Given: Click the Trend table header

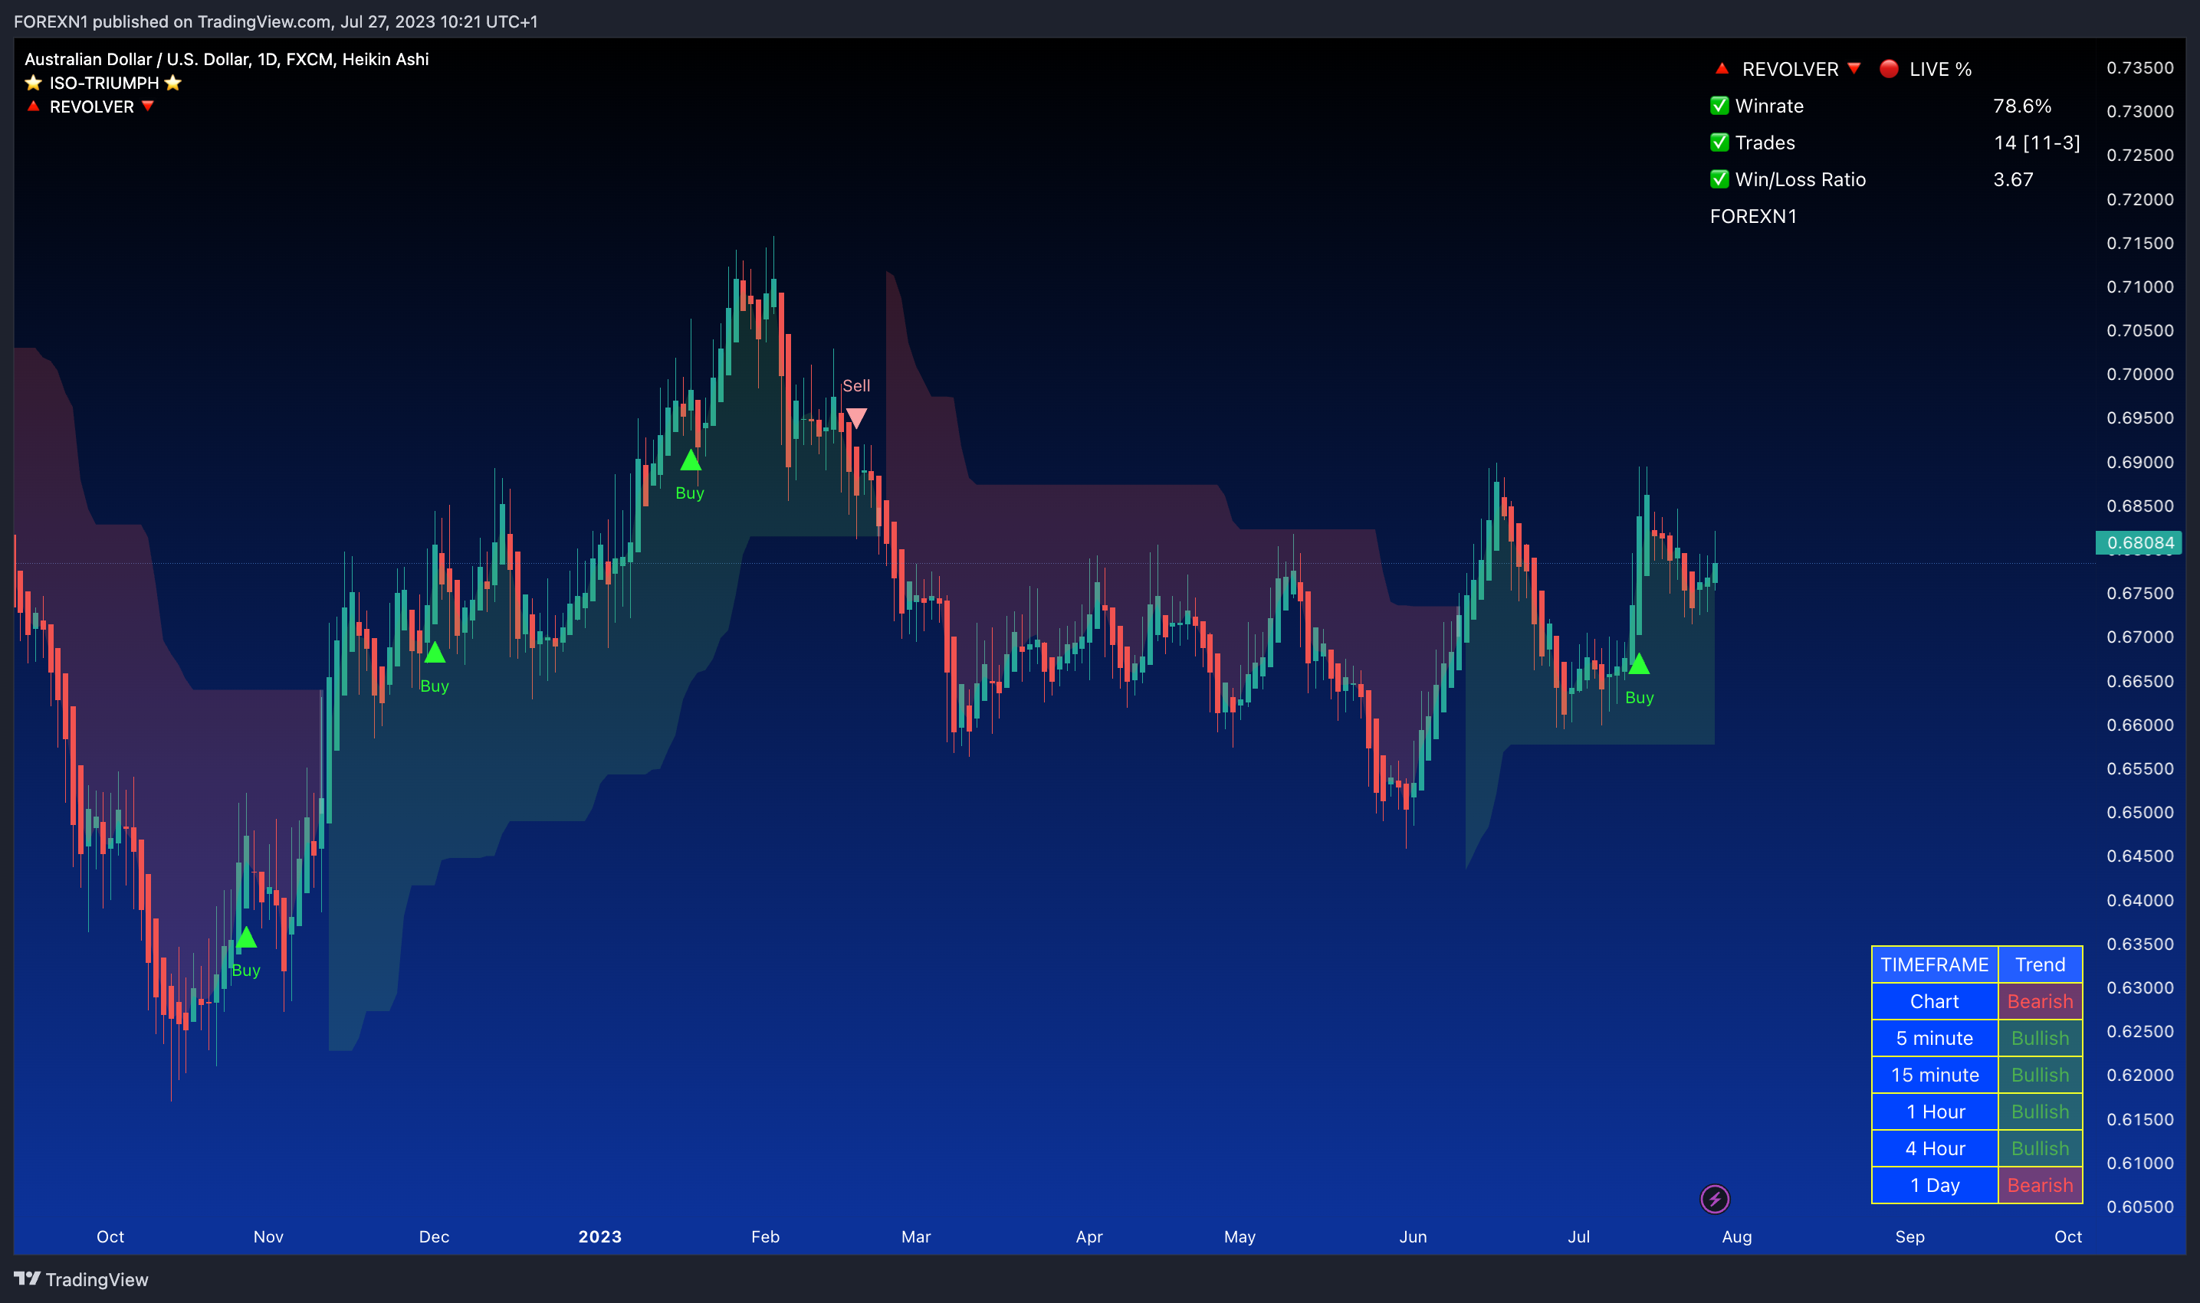Looking at the screenshot, I should pos(2040,964).
